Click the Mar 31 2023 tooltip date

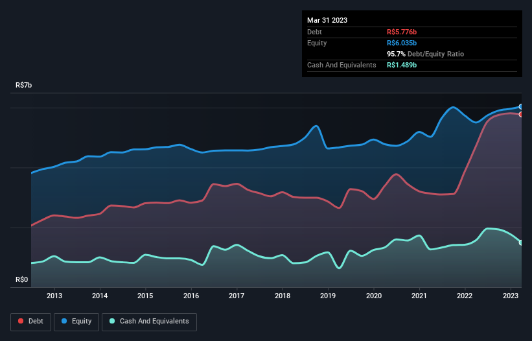(x=327, y=20)
